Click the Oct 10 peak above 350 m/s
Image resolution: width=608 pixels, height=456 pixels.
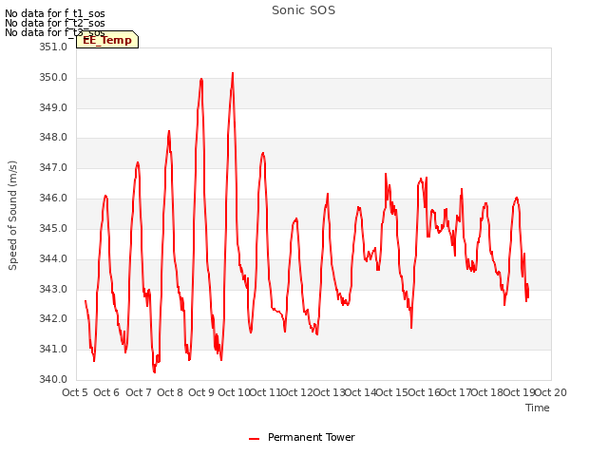click(233, 73)
